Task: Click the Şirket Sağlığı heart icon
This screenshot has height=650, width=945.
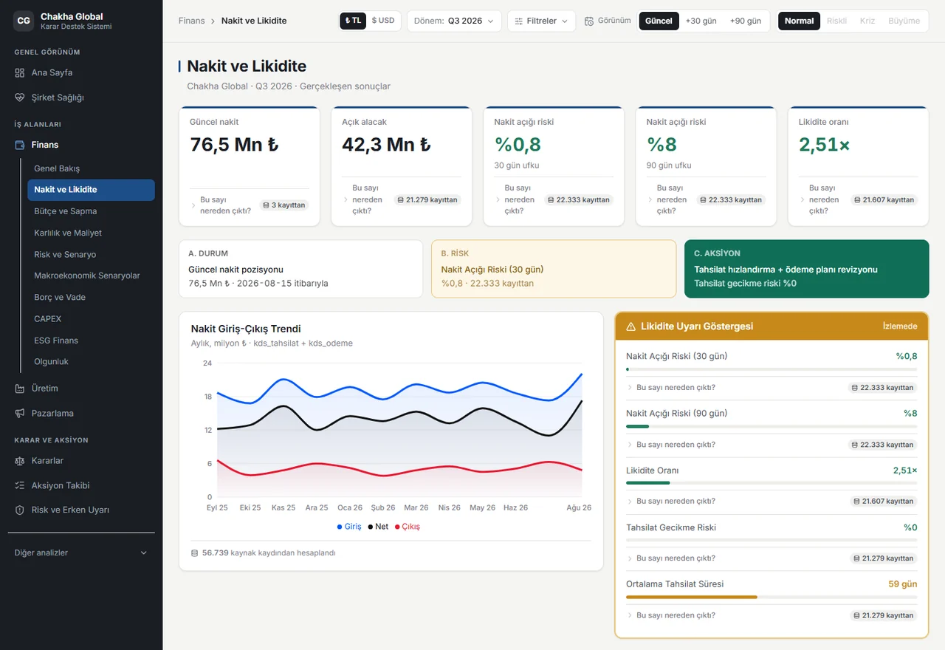Action: [x=20, y=97]
